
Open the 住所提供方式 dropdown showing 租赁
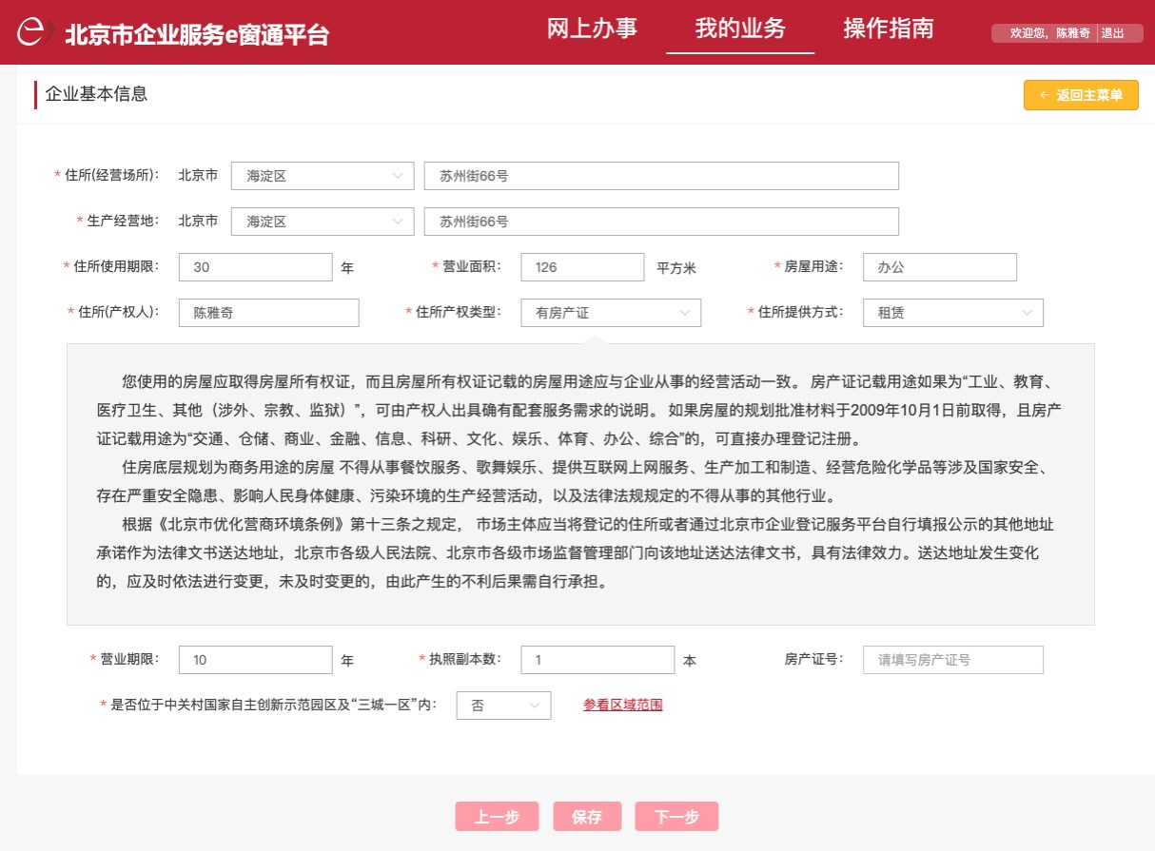coord(952,313)
